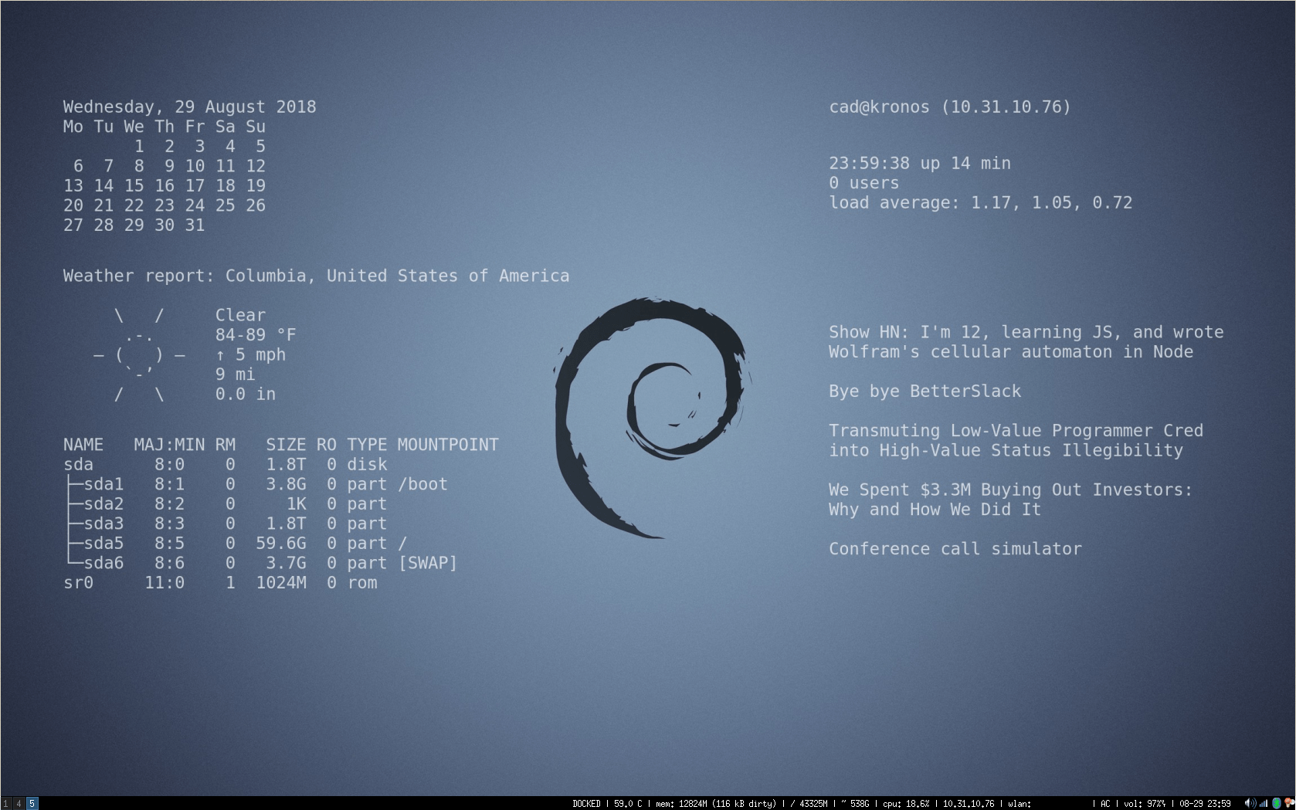This screenshot has width=1296, height=810.
Task: Switch to workspace 1
Action: click(x=5, y=804)
